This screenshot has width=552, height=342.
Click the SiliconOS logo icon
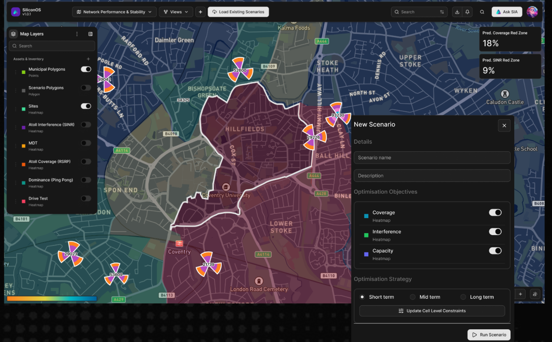click(16, 12)
